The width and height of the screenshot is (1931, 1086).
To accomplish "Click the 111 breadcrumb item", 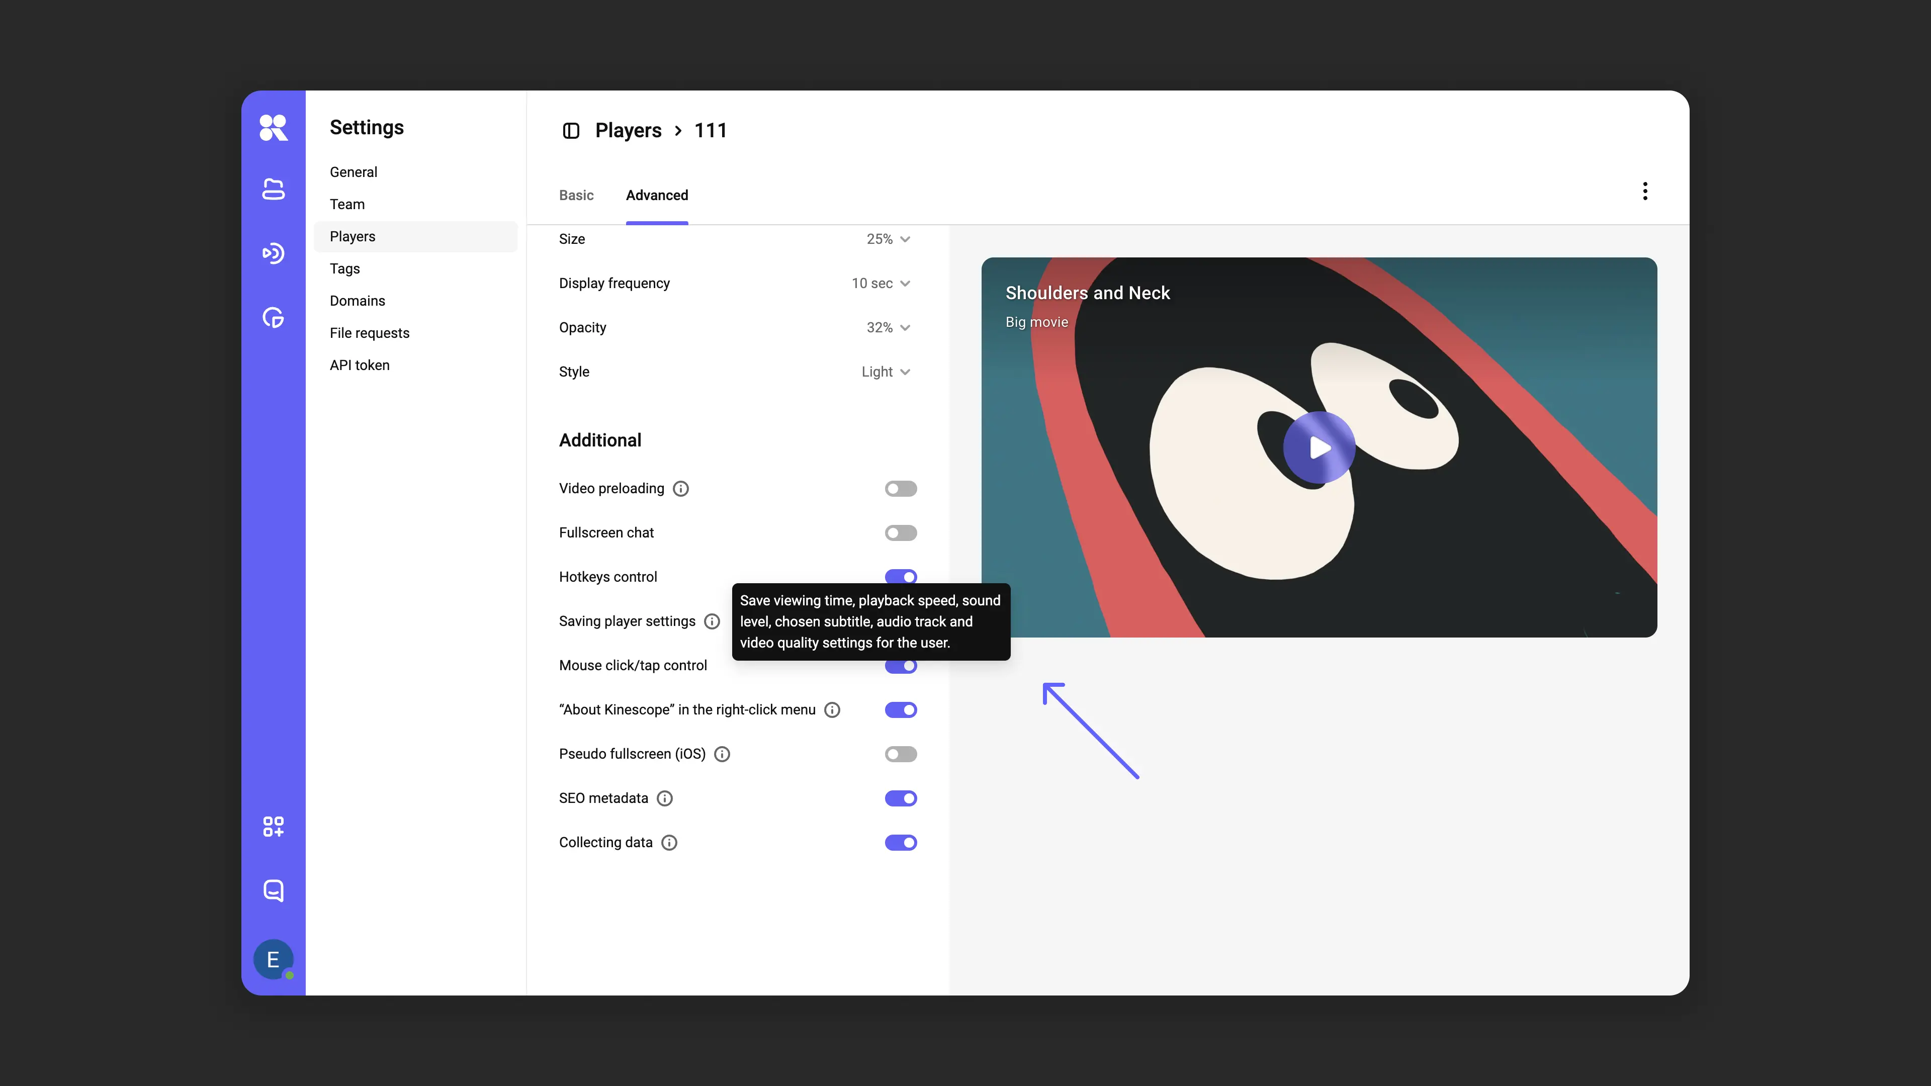I will (x=710, y=130).
